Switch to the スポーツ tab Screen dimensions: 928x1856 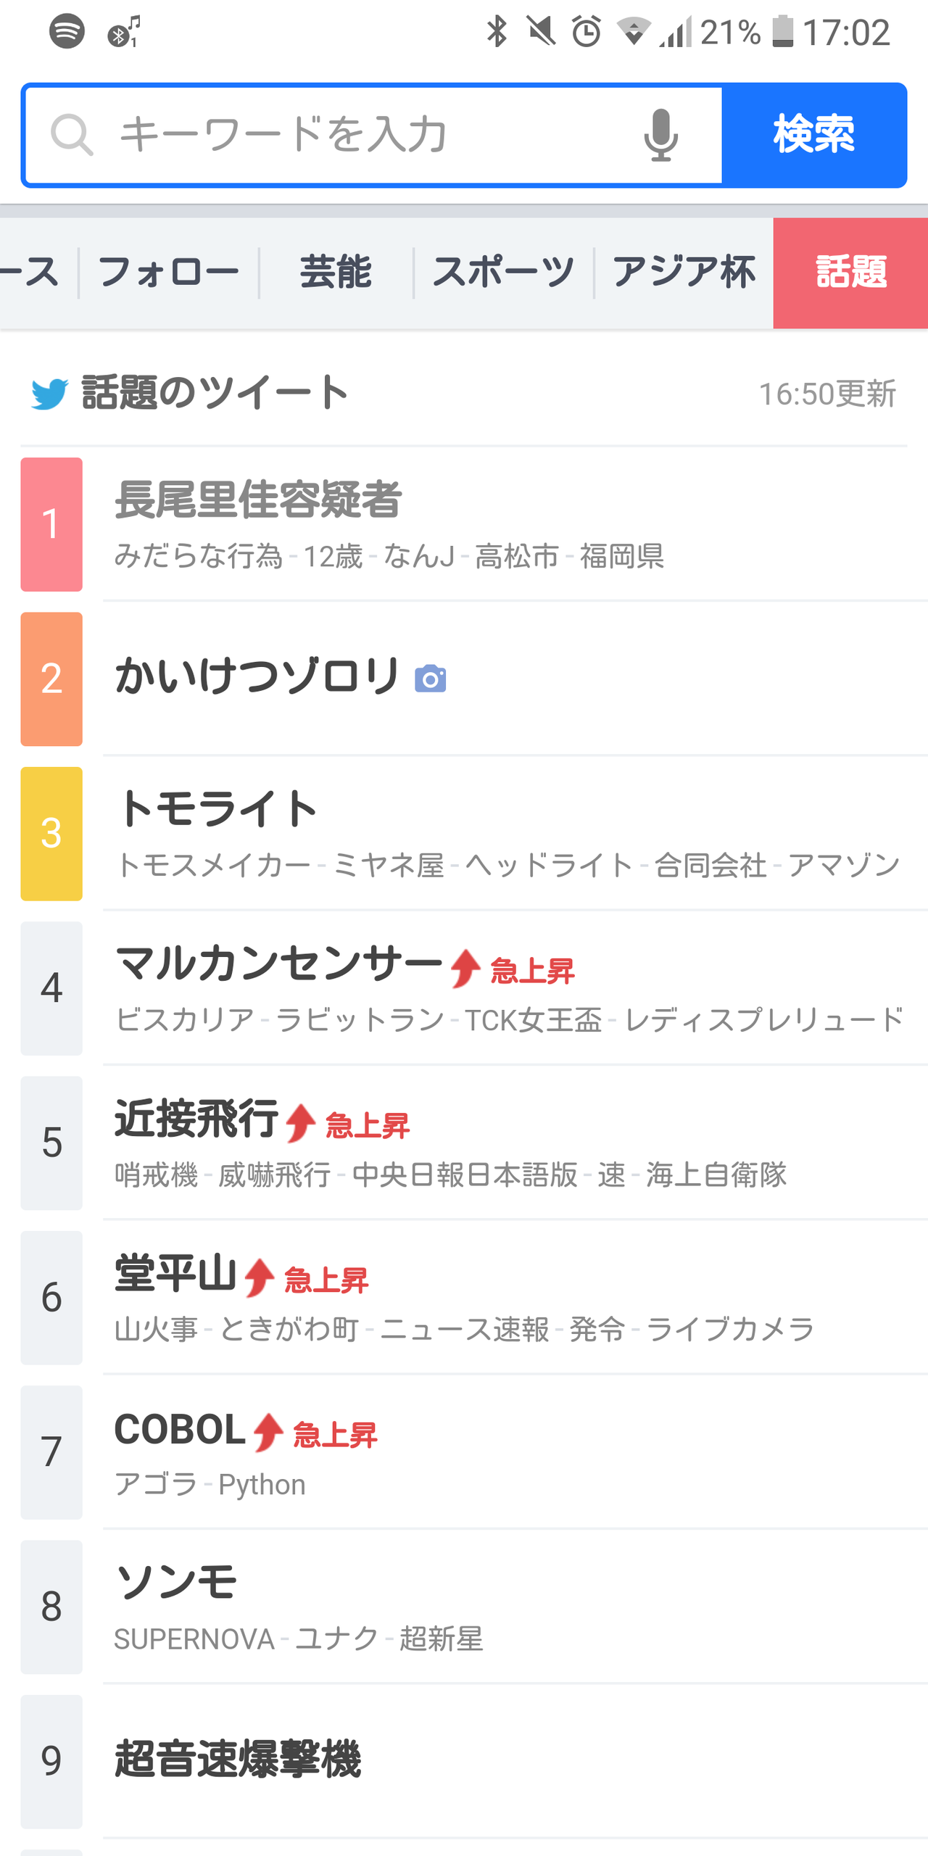tap(504, 273)
